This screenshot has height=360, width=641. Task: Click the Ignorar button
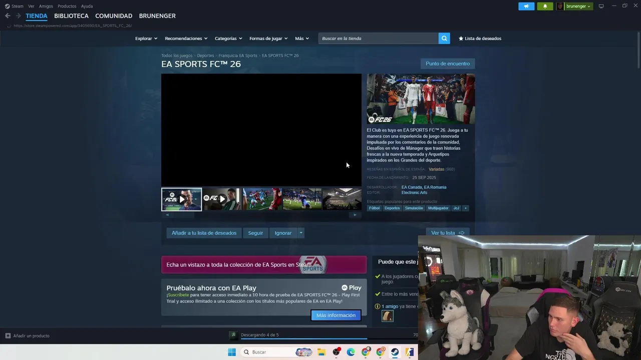[283, 233]
